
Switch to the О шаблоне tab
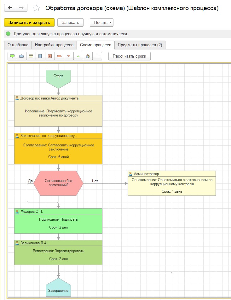(x=18, y=45)
